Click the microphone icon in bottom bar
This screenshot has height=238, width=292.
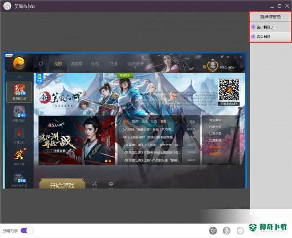click(227, 231)
